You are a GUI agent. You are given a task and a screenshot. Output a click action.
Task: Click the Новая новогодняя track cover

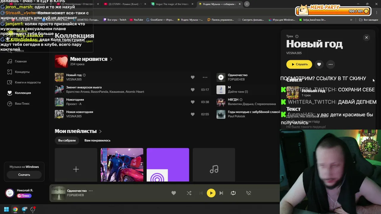click(x=59, y=114)
